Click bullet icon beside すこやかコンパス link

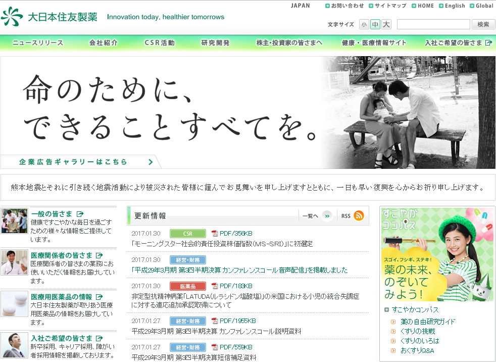386,310
